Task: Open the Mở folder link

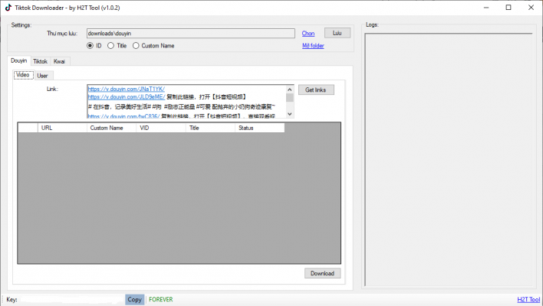Action: point(313,46)
